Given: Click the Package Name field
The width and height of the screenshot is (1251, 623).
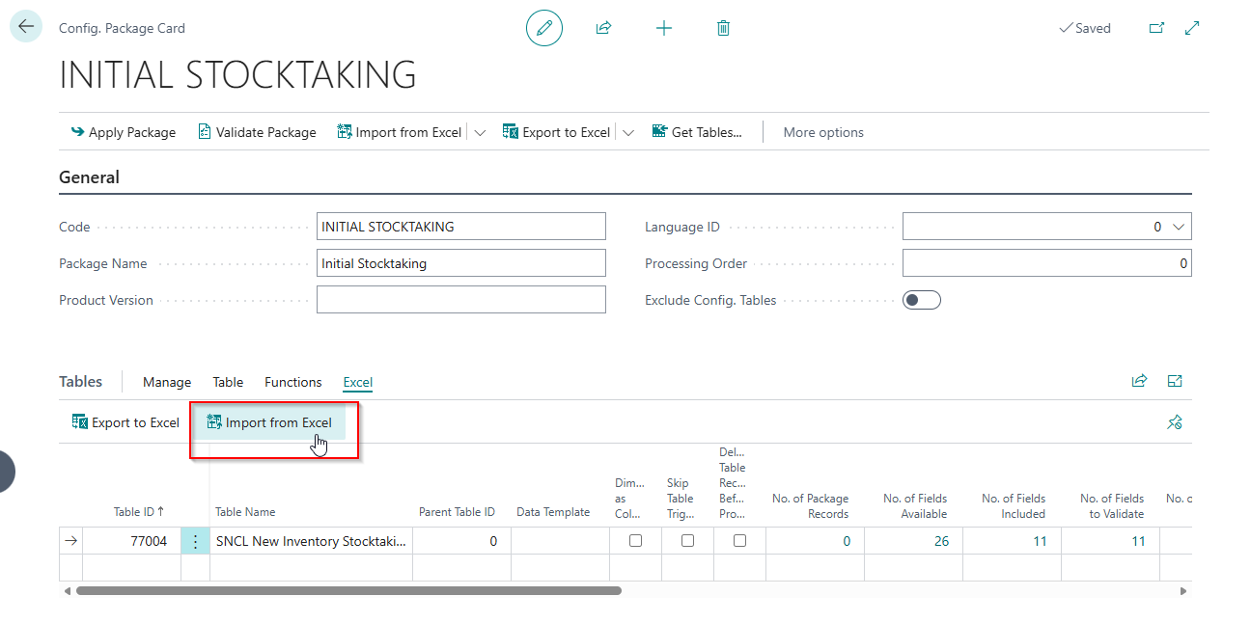Looking at the screenshot, I should [461, 263].
